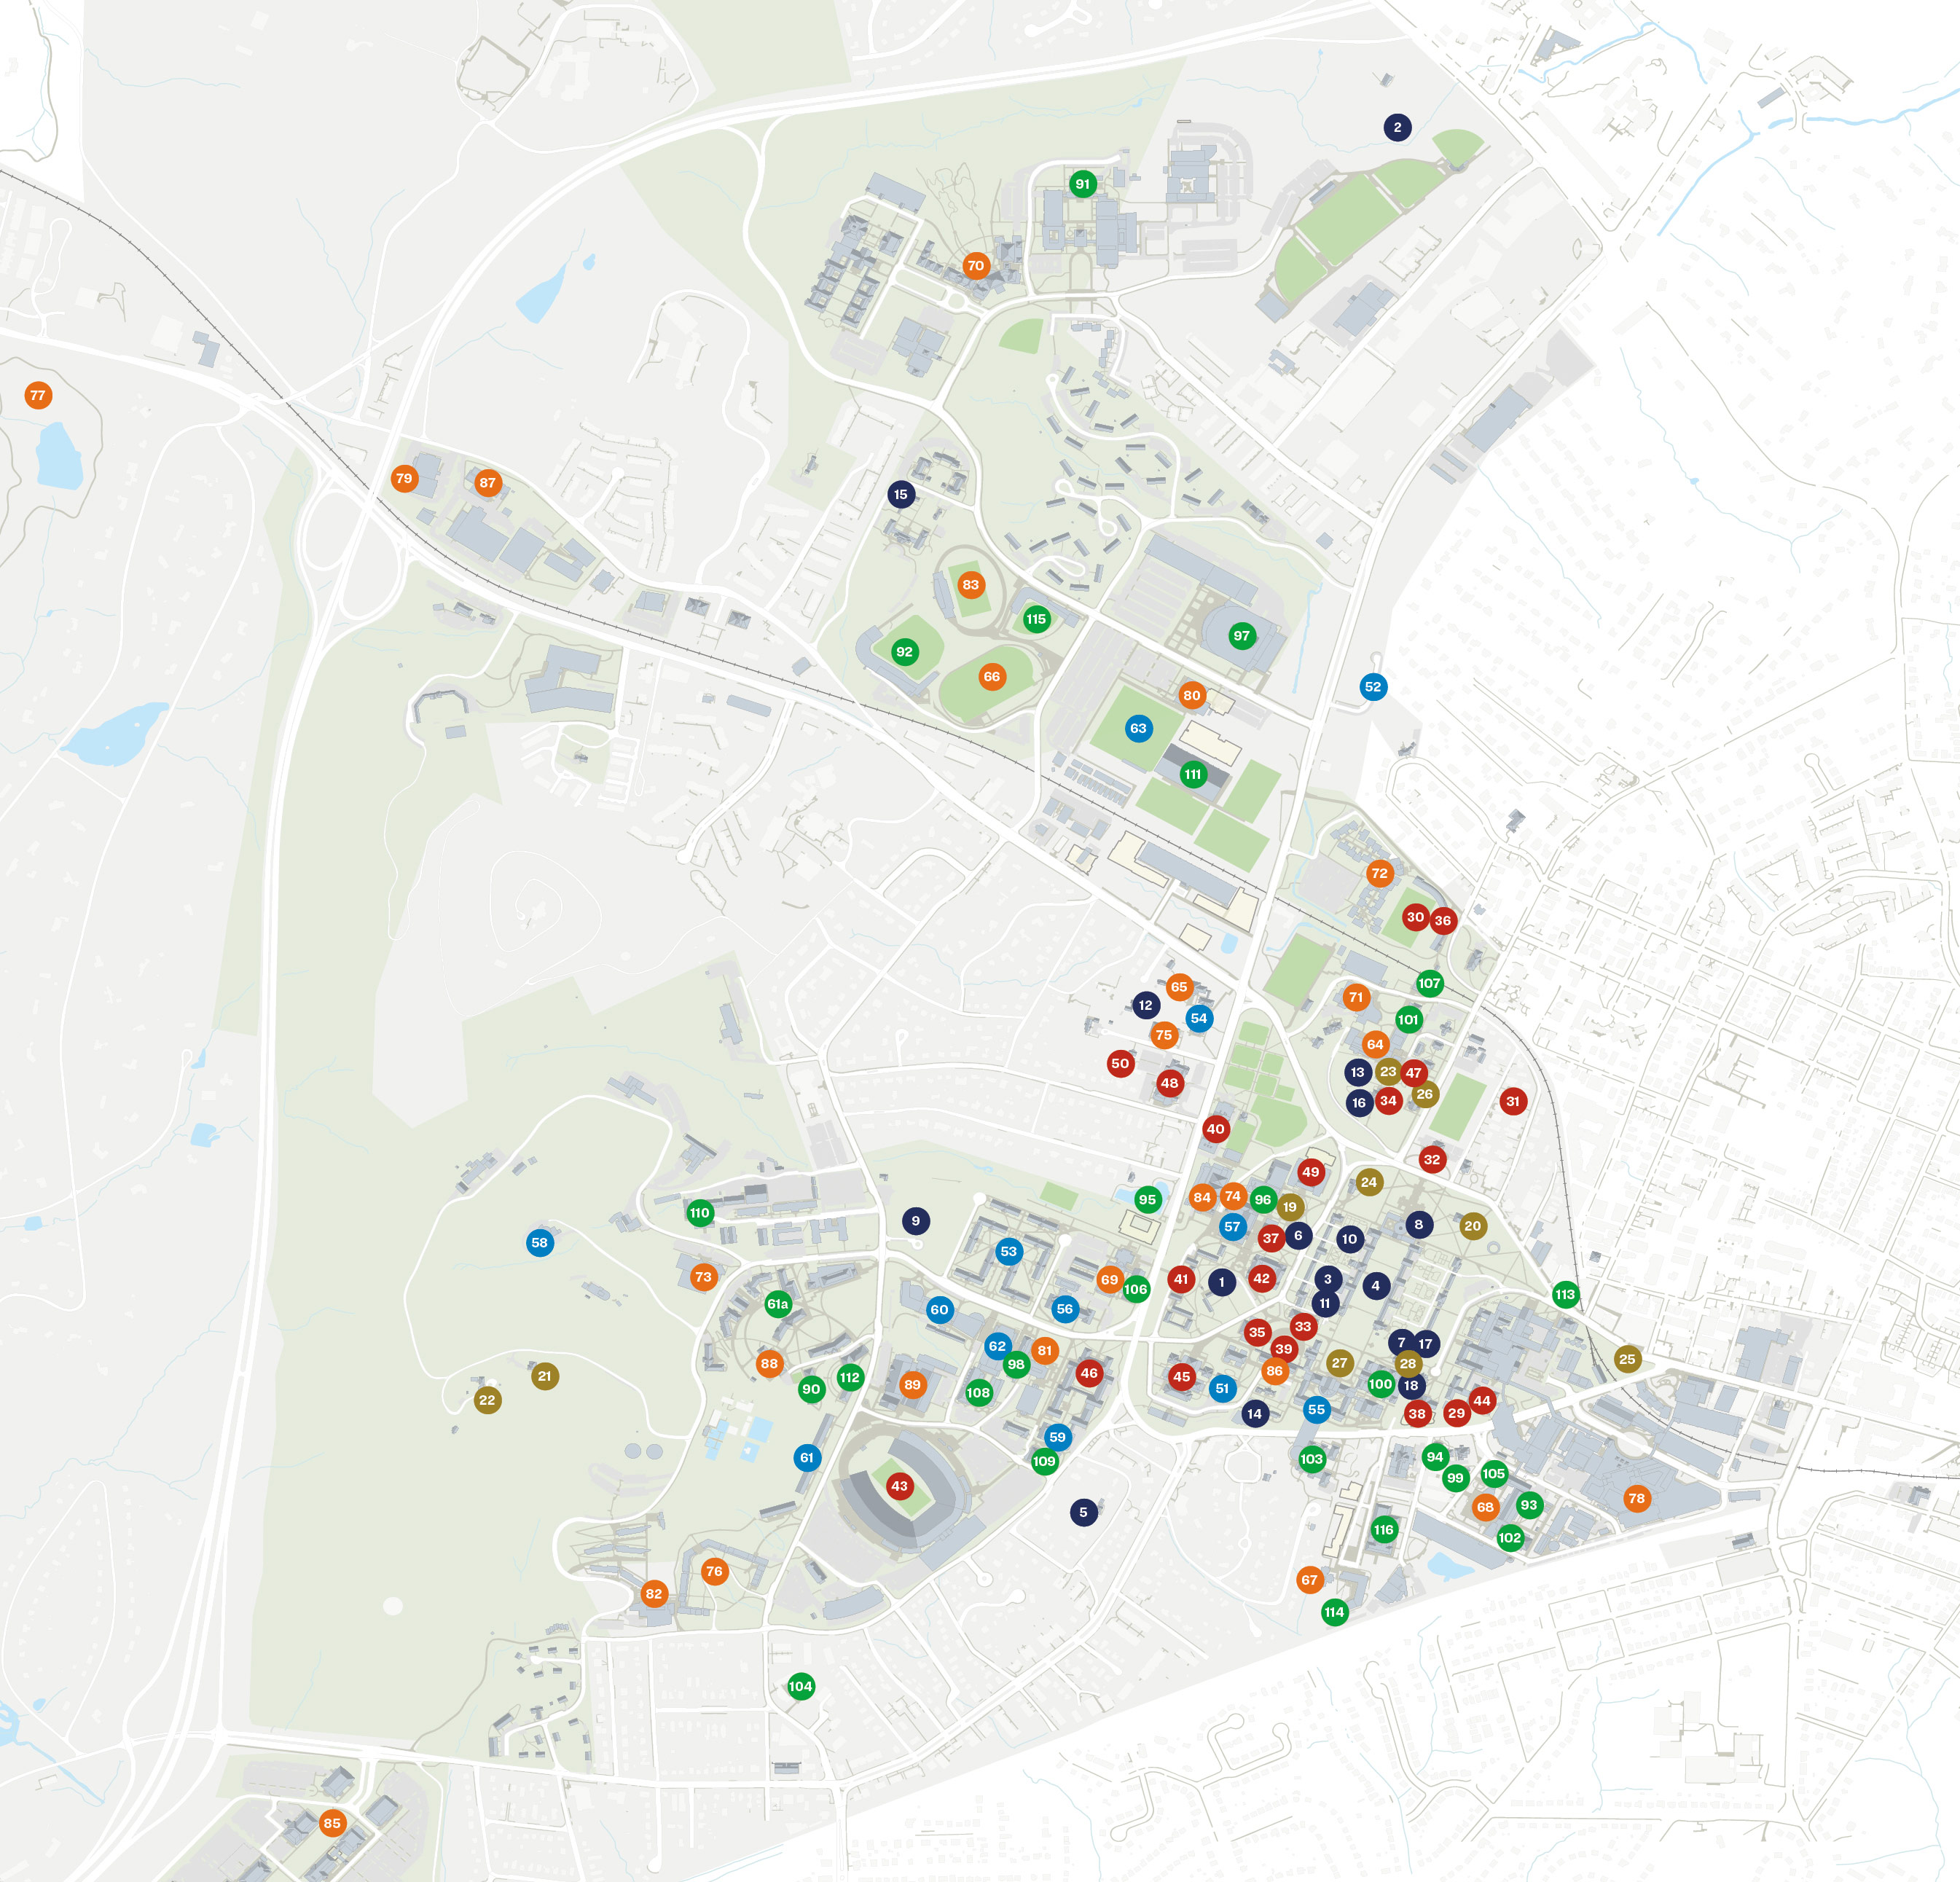The width and height of the screenshot is (1960, 1882).
Task: Click the gold marker numbered 25
Action: 1627,1359
